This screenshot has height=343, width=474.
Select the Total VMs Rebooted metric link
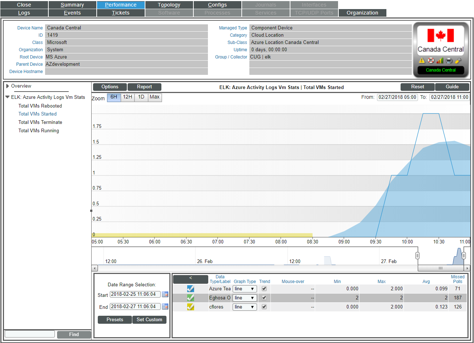pos(40,106)
